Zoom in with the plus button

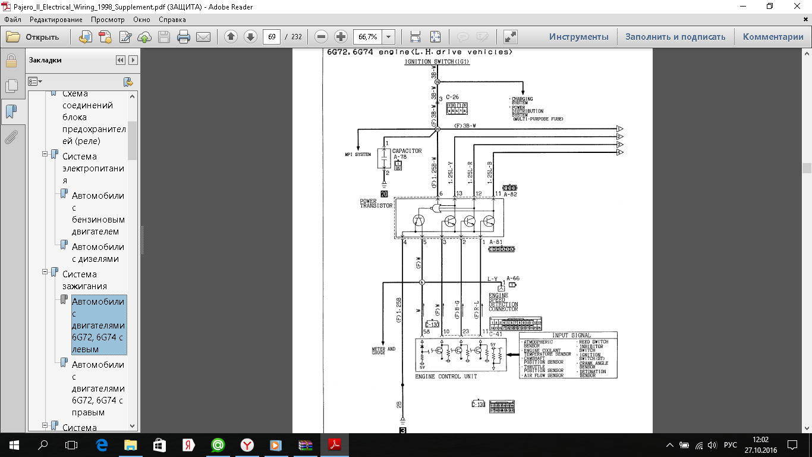pos(341,37)
